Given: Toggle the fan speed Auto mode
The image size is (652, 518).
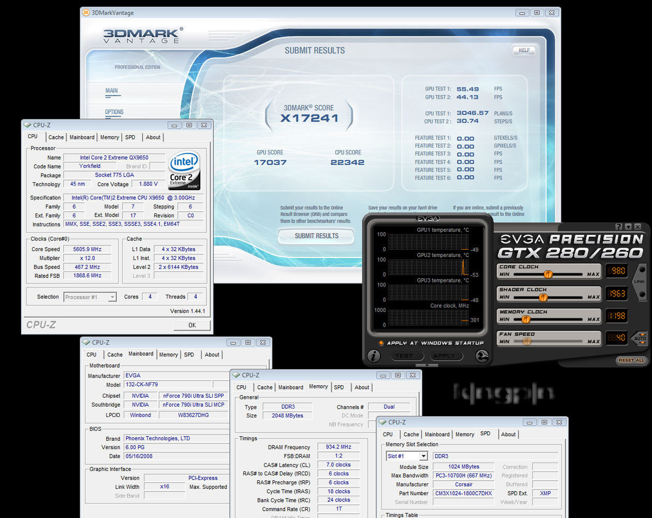Looking at the screenshot, I should [641, 337].
